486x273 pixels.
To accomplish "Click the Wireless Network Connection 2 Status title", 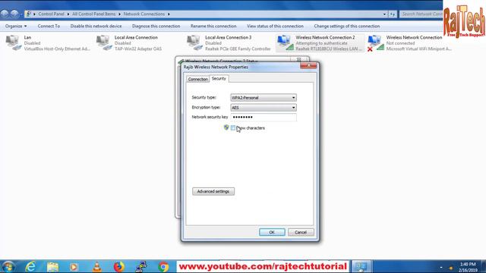I will [x=221, y=61].
